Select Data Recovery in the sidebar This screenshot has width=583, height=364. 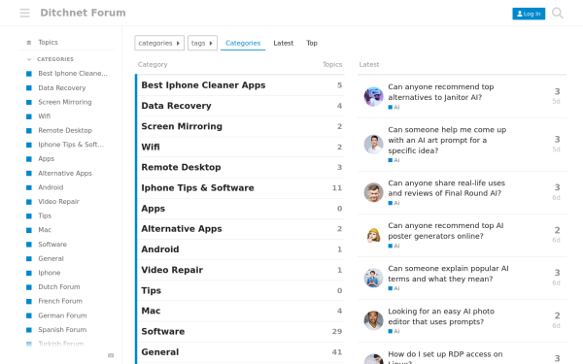point(62,88)
